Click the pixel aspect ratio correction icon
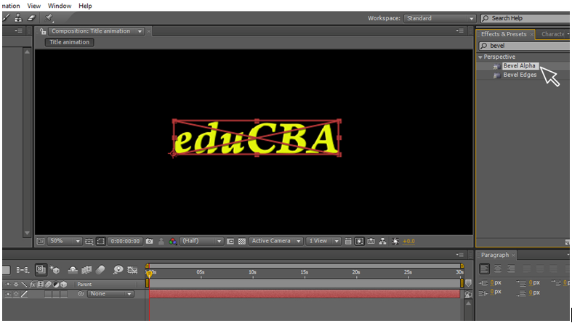The image size is (572, 323). pos(348,241)
